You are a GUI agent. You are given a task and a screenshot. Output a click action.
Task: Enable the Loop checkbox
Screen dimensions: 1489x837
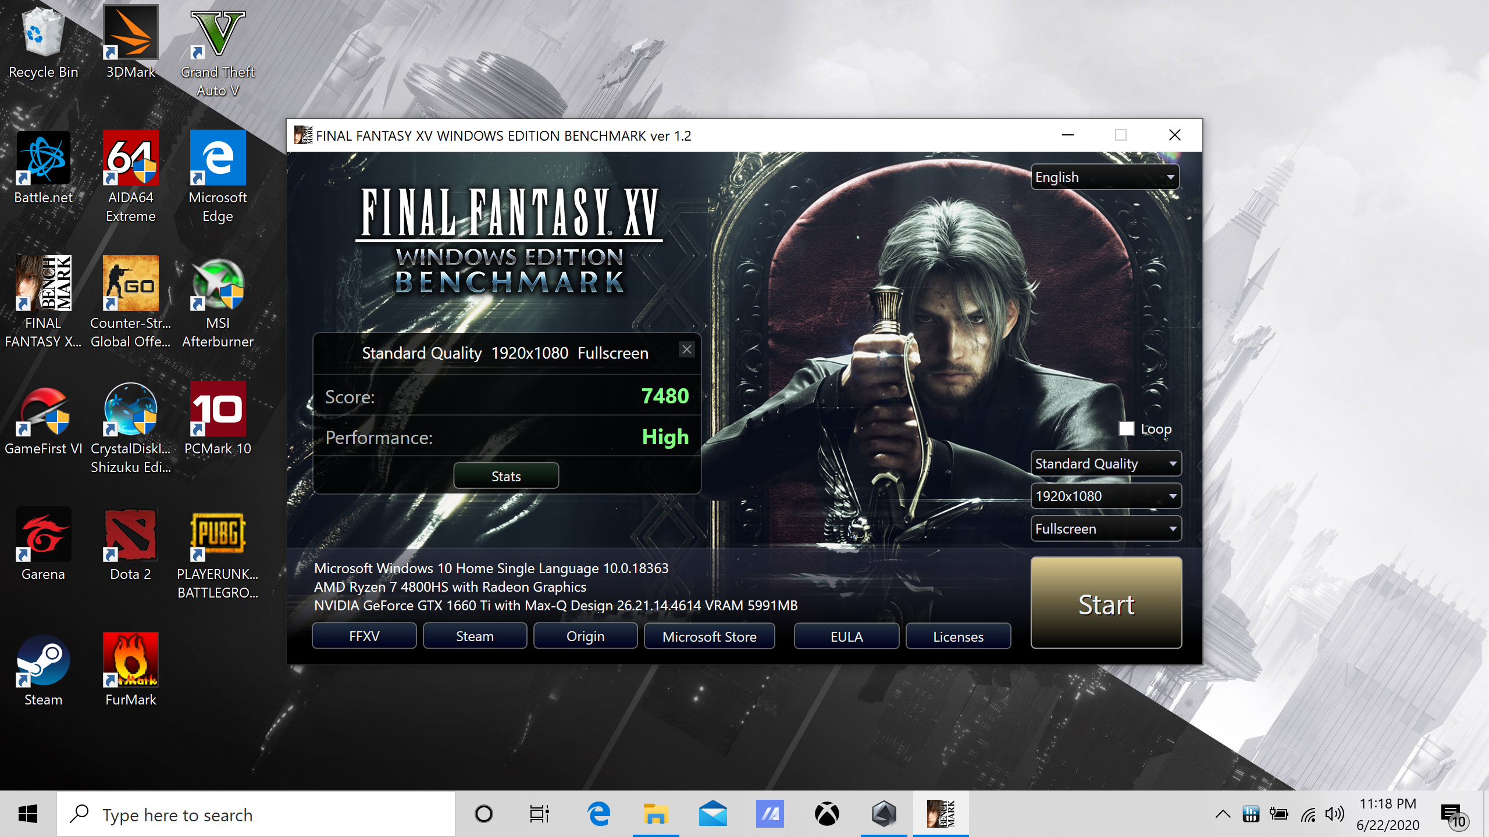(1126, 429)
